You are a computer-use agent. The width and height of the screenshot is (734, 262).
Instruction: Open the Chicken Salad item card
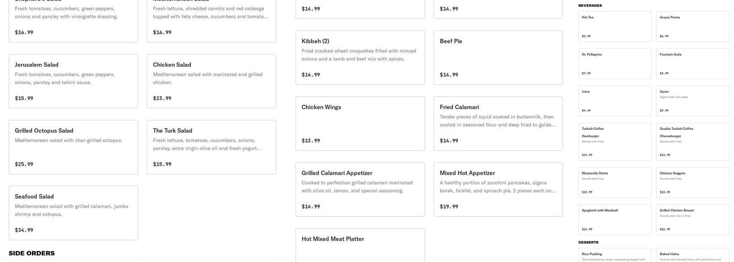point(211,81)
